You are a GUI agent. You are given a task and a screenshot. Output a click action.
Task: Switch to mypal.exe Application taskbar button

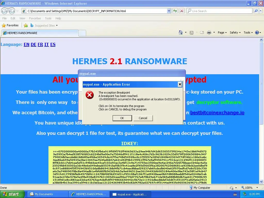(130, 194)
